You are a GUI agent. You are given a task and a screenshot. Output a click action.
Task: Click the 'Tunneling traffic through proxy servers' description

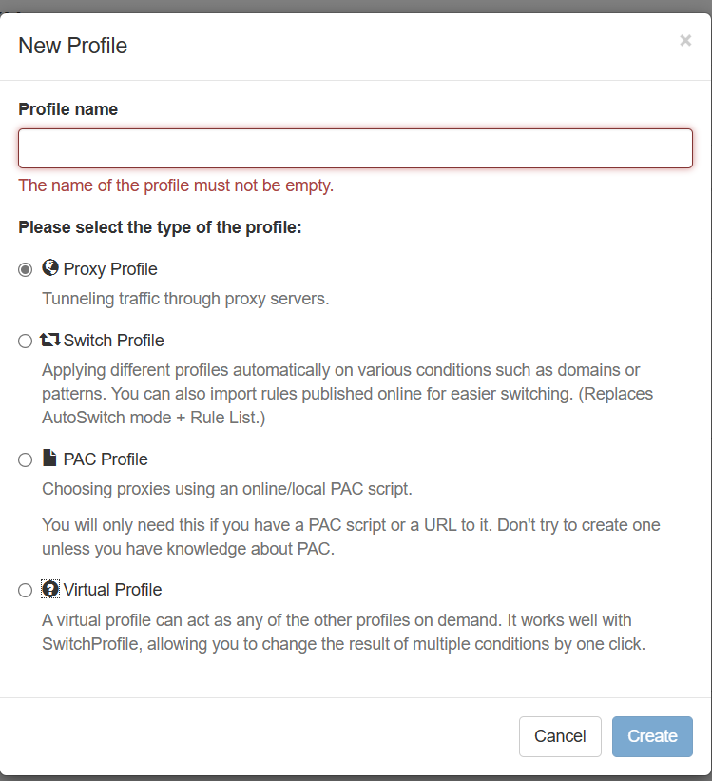(185, 299)
